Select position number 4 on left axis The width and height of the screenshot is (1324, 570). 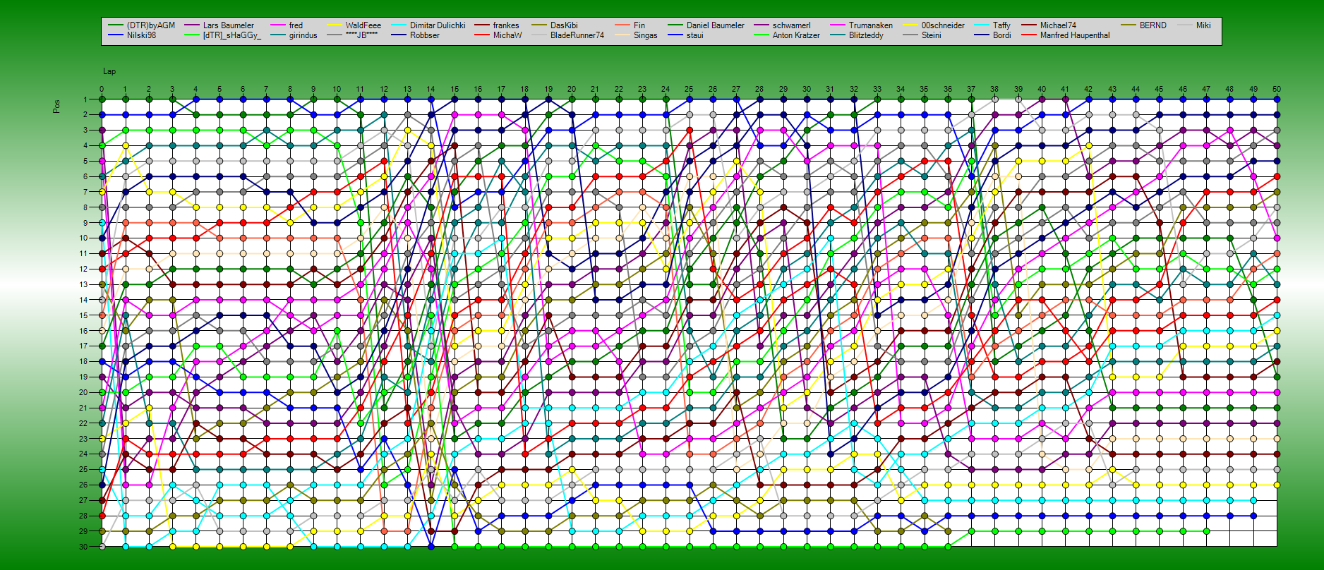[x=85, y=145]
